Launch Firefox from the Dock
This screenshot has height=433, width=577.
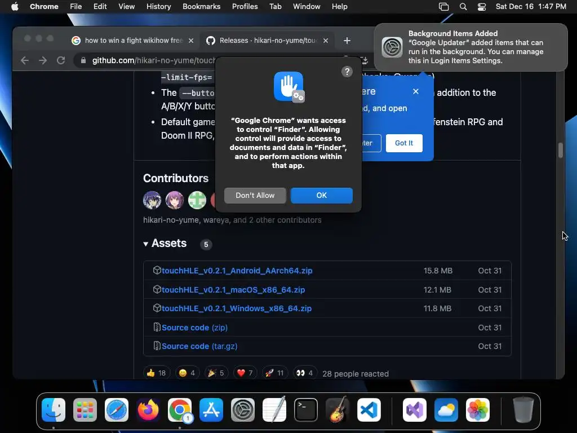pyautogui.click(x=148, y=410)
